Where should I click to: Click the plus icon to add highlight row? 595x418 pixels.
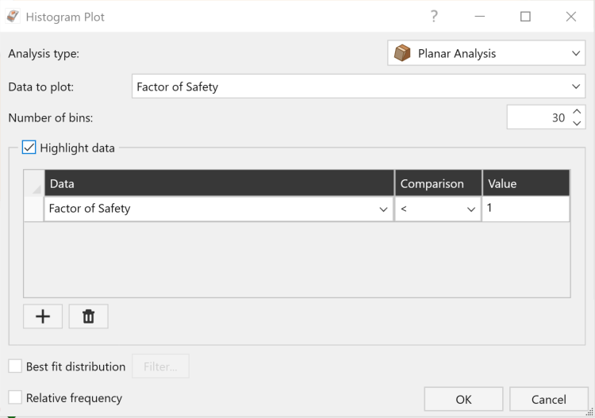(x=43, y=316)
